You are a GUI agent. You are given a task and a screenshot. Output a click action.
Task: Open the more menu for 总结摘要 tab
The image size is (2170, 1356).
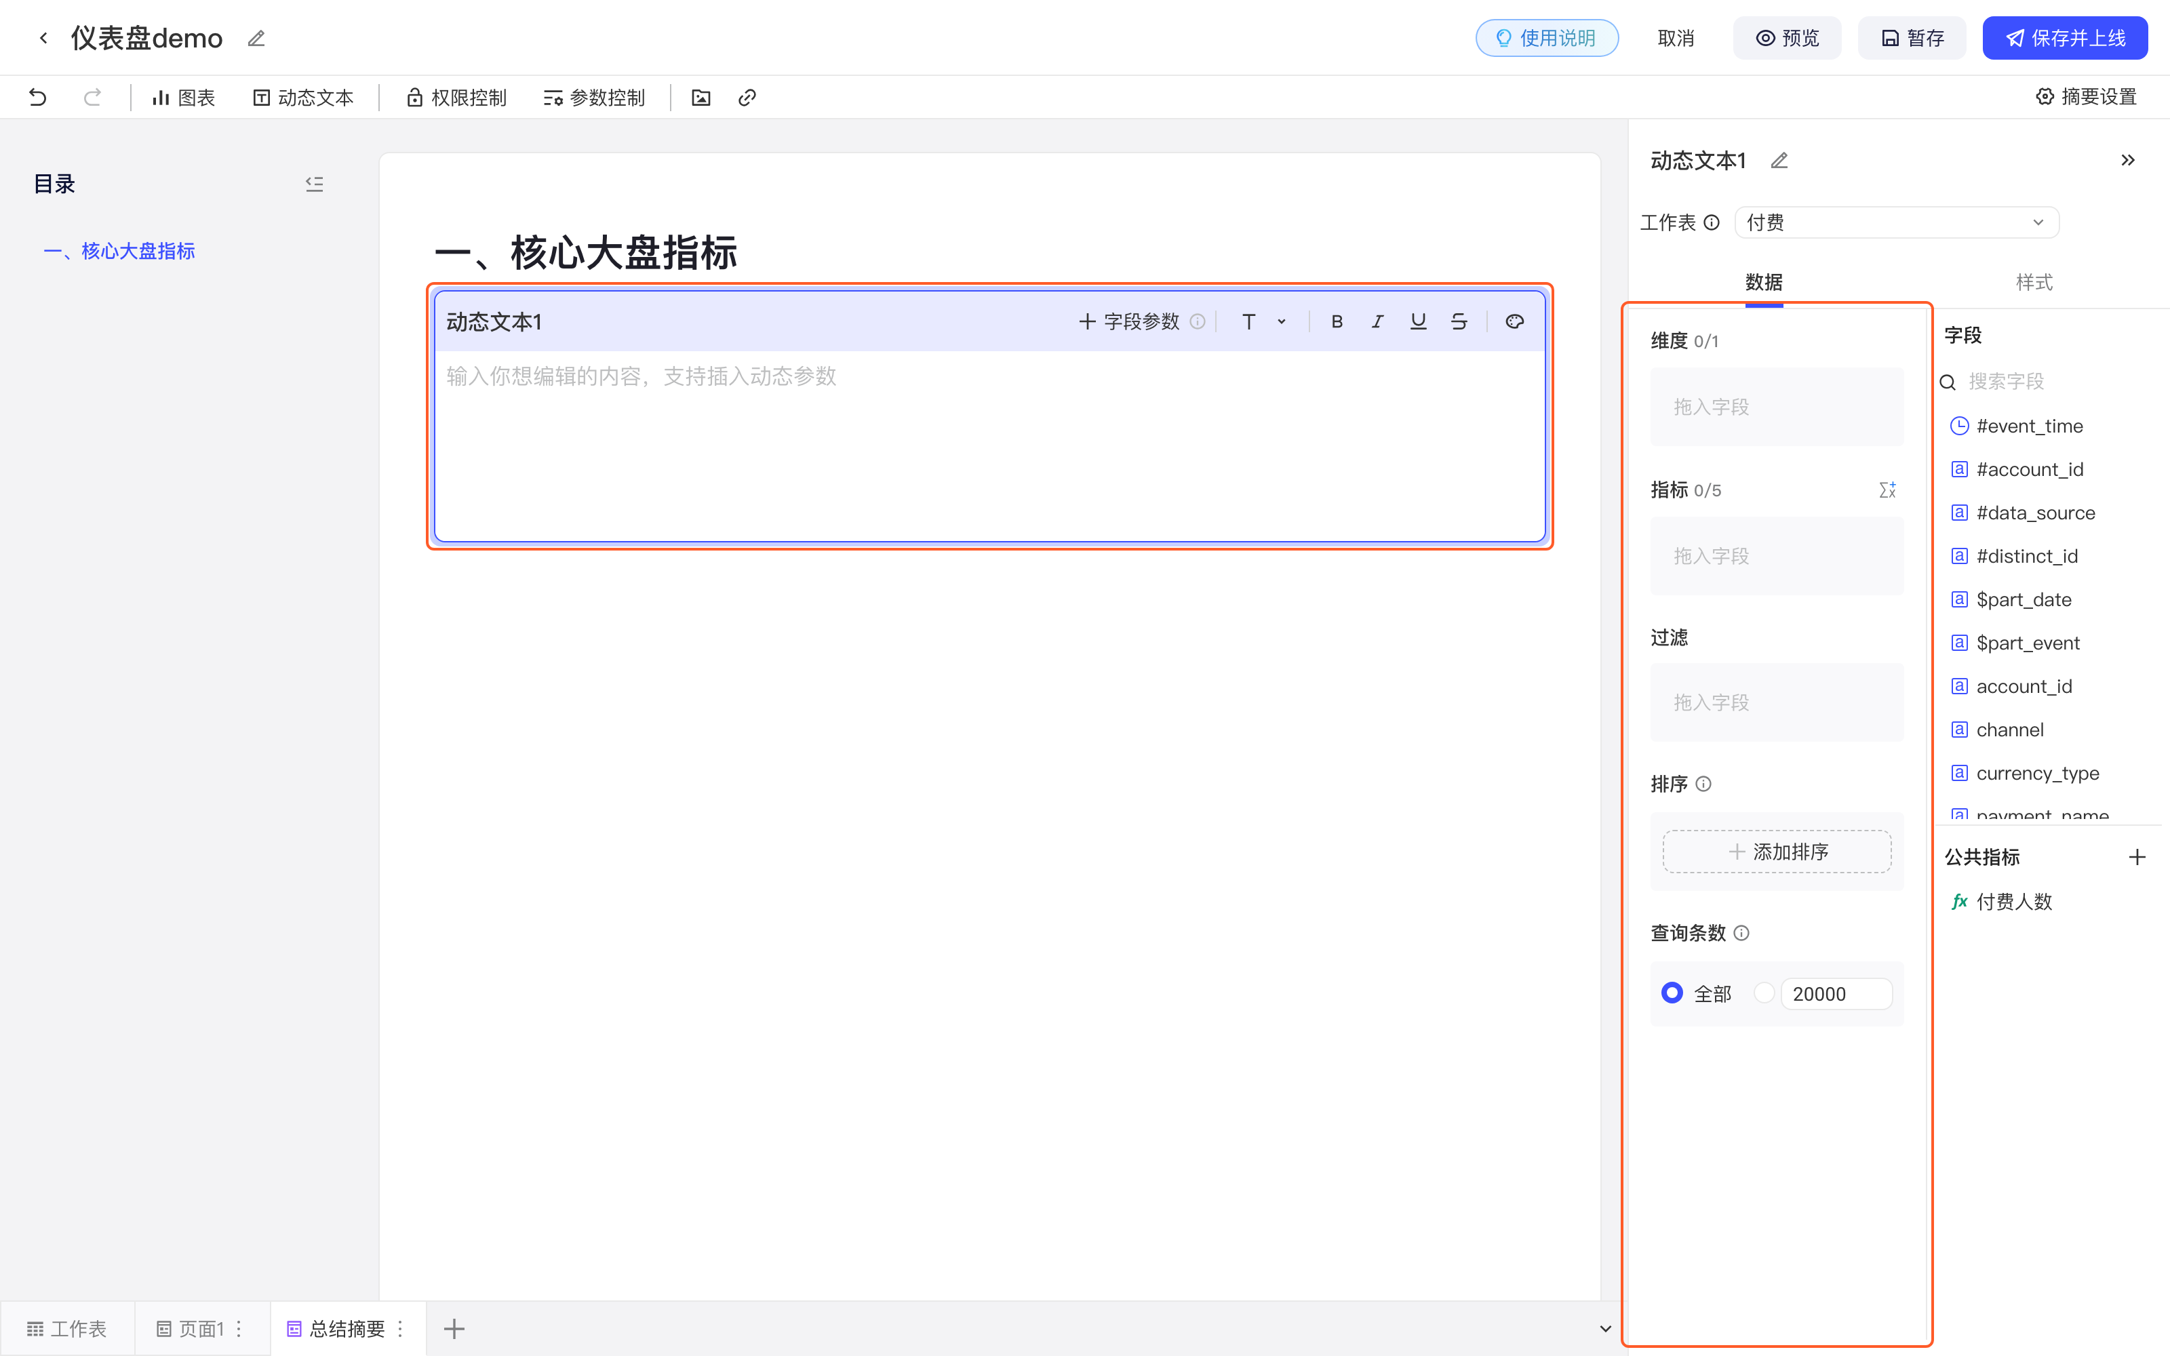400,1329
